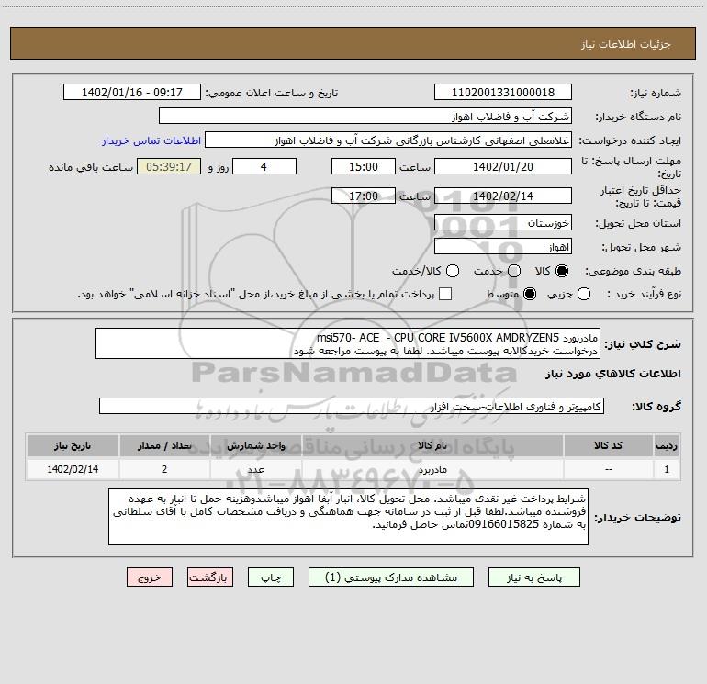Viewport: 707px width, 684px height.
Task: Open اطلاعات تماس خریدار link
Action: click(151, 140)
